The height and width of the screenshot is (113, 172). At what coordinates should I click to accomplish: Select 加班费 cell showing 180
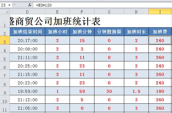tap(160, 91)
